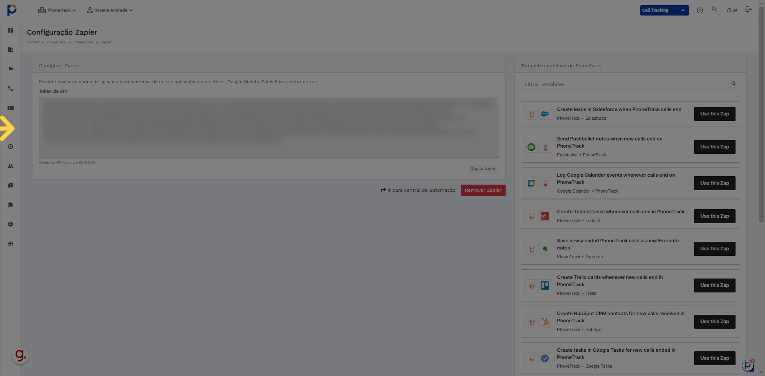The image size is (765, 376).
Task: Open 'Save newly ended PhoneTrack calls' template title
Action: pyautogui.click(x=618, y=244)
